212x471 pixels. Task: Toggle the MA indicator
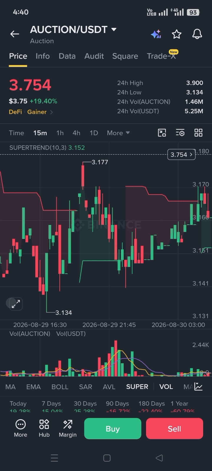(x=11, y=387)
